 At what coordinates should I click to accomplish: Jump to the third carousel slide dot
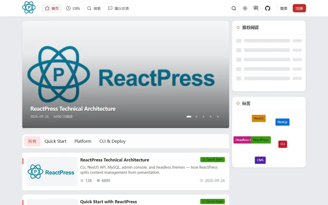203,117
